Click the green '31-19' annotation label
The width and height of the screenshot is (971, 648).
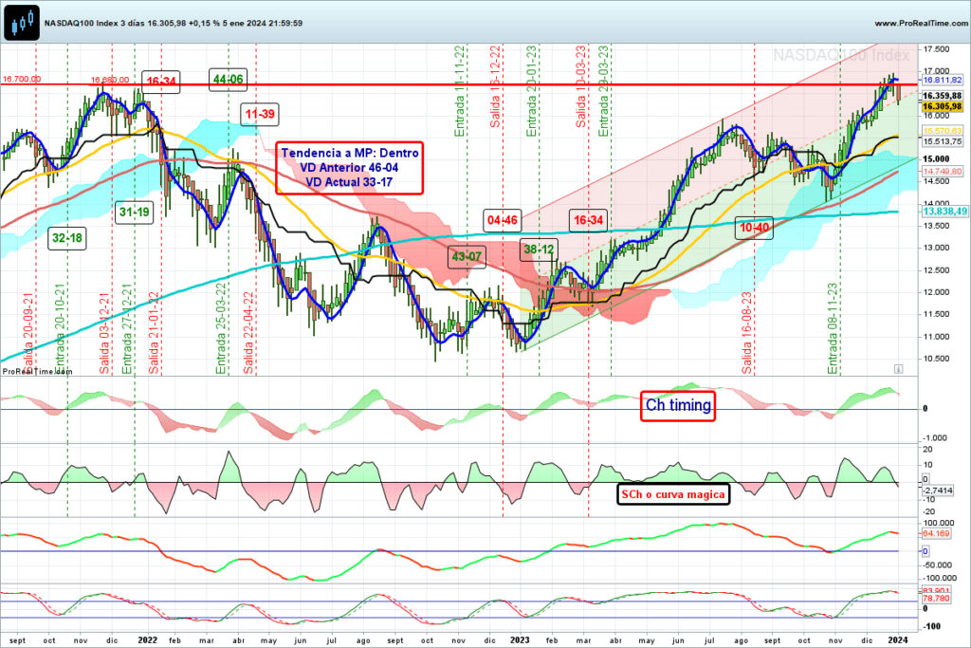pyautogui.click(x=134, y=213)
